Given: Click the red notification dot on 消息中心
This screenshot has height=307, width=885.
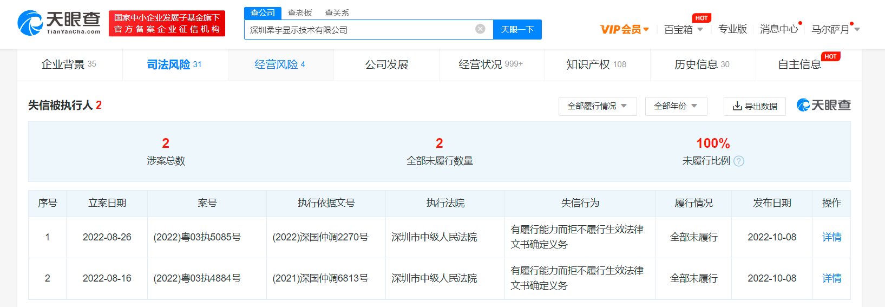Looking at the screenshot, I should tap(800, 23).
